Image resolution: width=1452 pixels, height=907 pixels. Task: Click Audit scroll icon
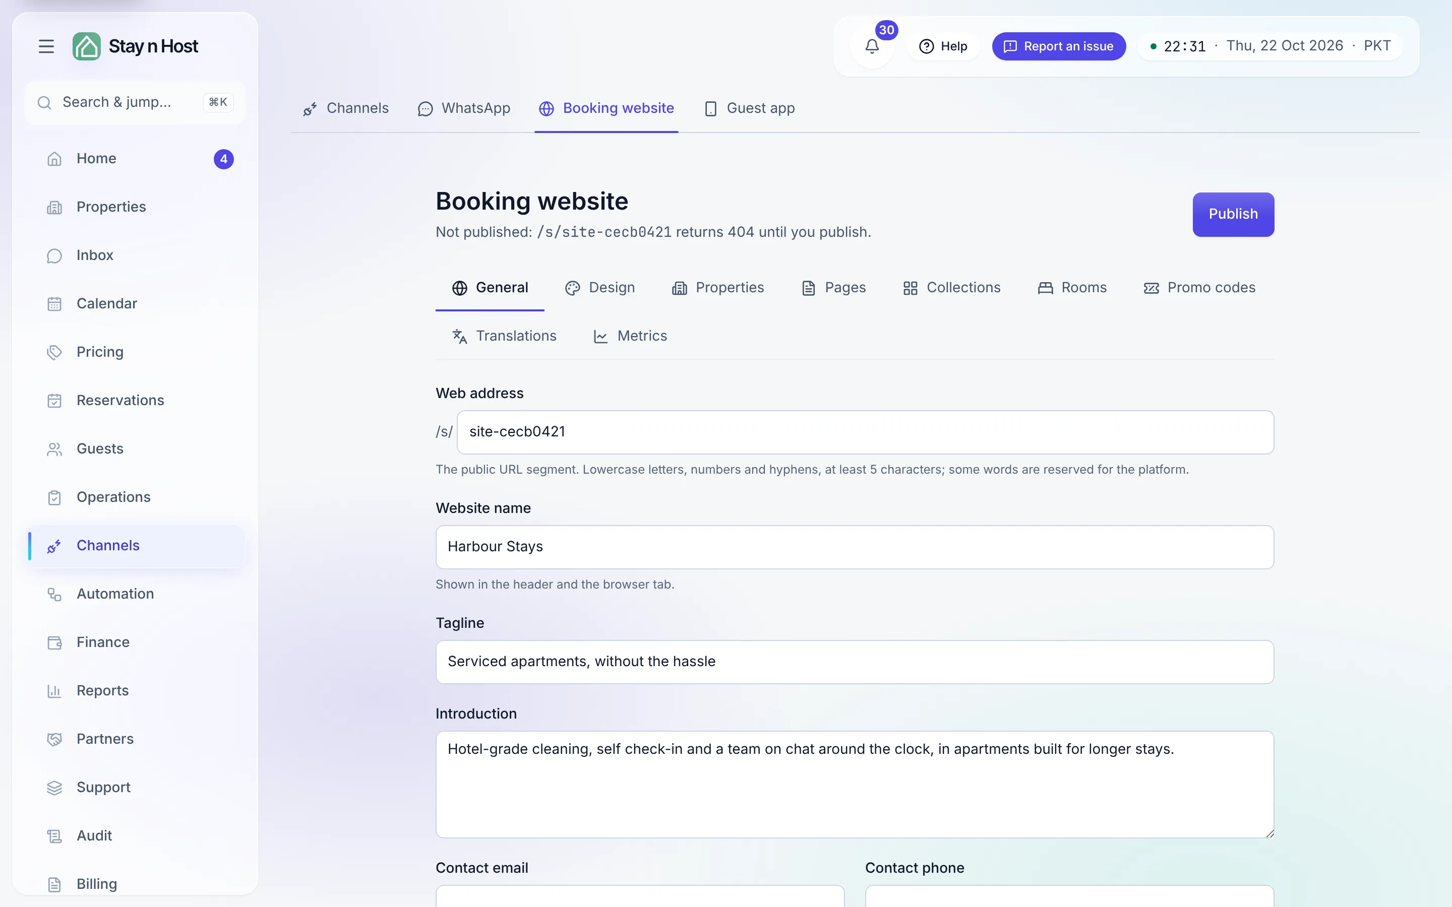click(54, 836)
